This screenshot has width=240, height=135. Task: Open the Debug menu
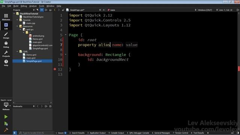pyautogui.click(x=24, y=6)
